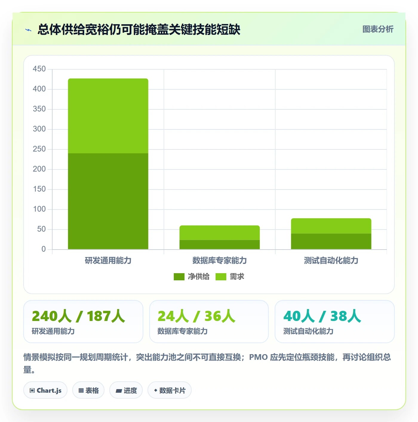Click the grid icon in 表格 chip
The height and width of the screenshot is (422, 418).
pos(81,390)
